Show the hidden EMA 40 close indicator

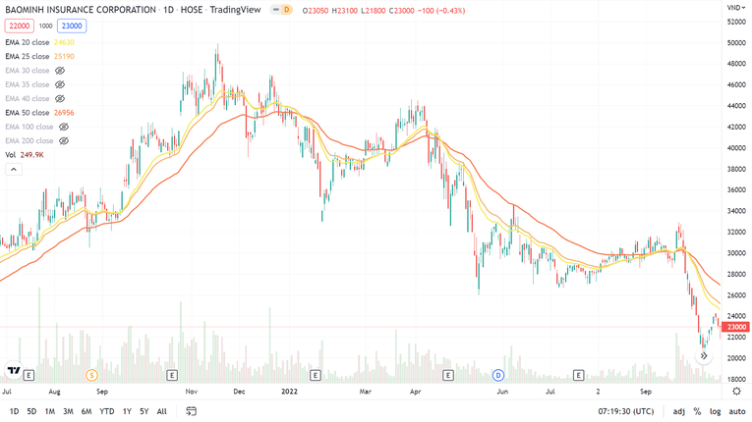coord(59,99)
